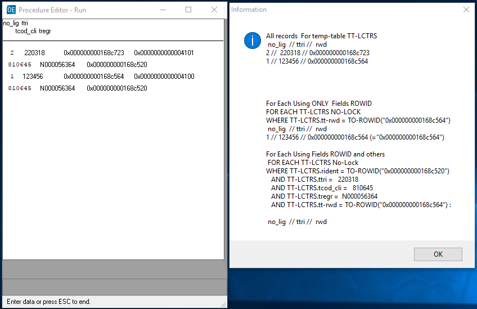Maximize the Procedure Editor window
The height and width of the screenshot is (309, 477).
click(188, 10)
